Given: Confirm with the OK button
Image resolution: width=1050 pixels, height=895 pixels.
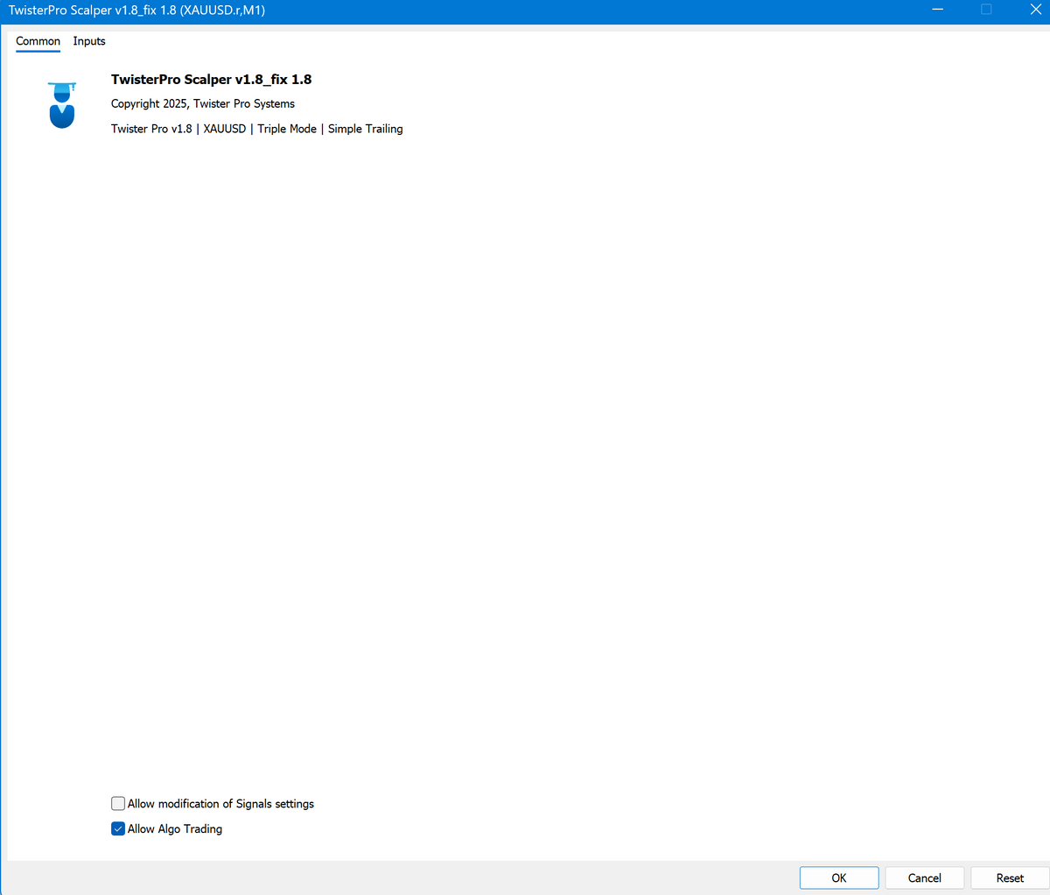Looking at the screenshot, I should pos(839,877).
